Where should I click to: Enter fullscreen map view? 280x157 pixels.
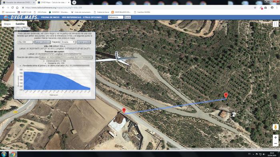tap(276, 24)
